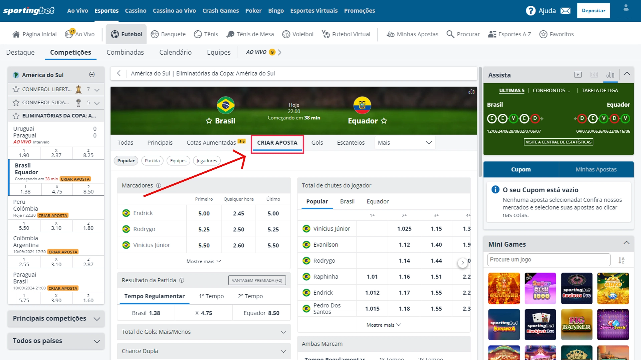The image size is (641, 360).
Task: Select Jogadores filter chip
Action: click(207, 161)
